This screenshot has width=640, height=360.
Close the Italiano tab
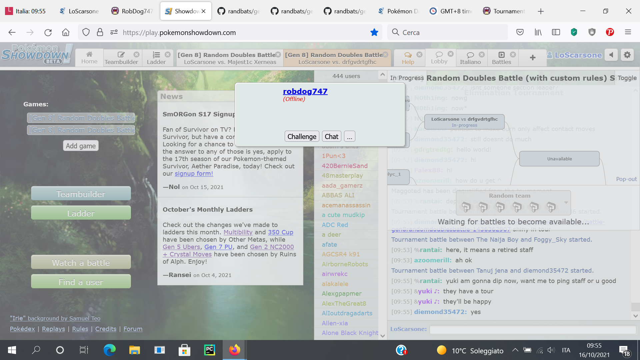point(482,54)
